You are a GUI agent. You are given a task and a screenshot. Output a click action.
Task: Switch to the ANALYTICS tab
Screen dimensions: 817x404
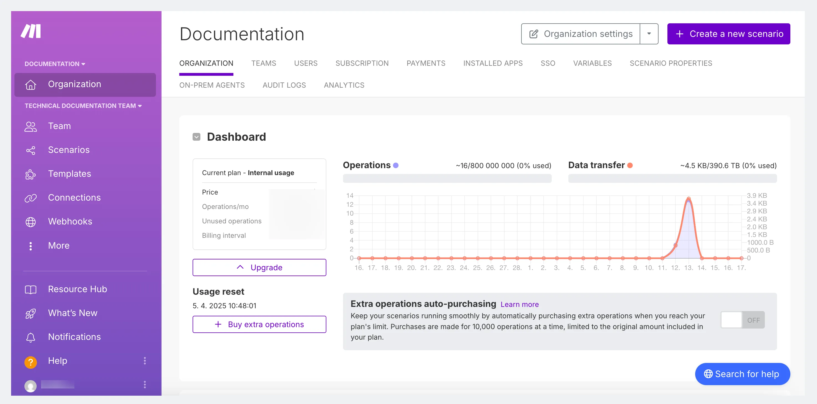(x=344, y=85)
